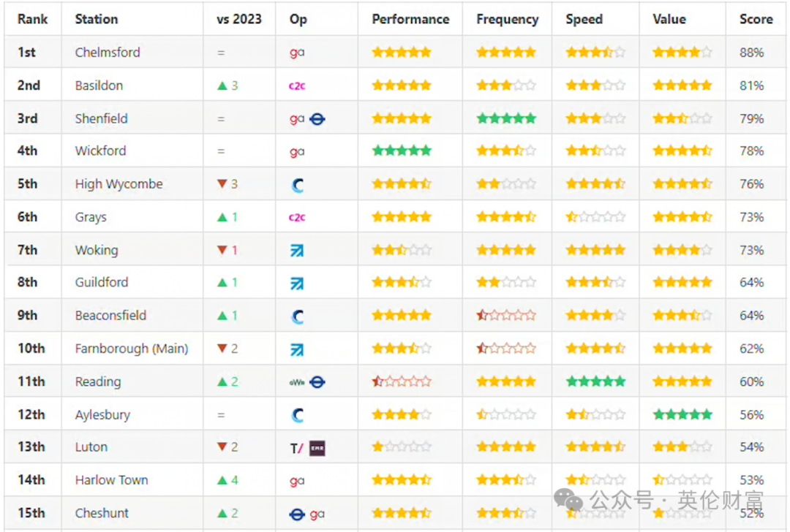Click the green Speed stars for Reading

pyautogui.click(x=595, y=381)
